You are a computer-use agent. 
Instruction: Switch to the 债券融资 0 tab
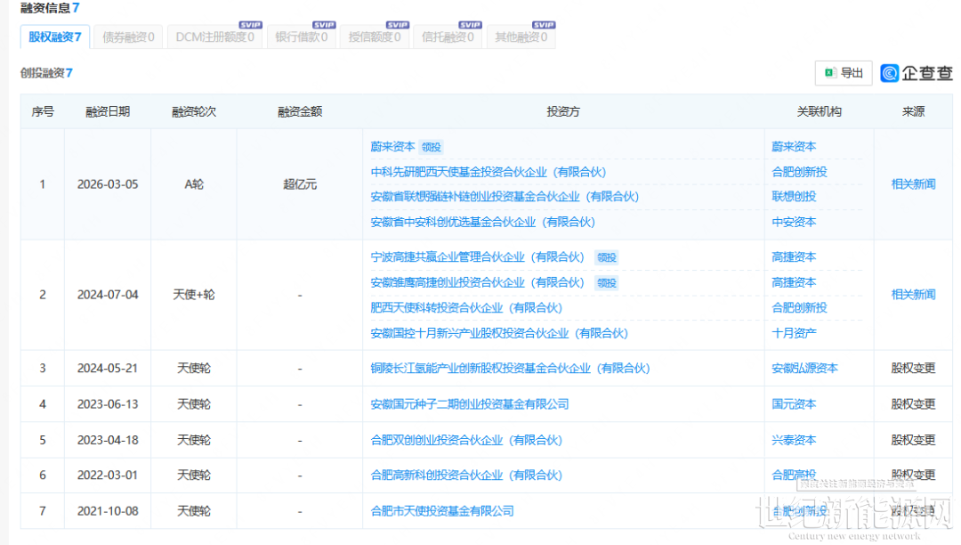(128, 37)
